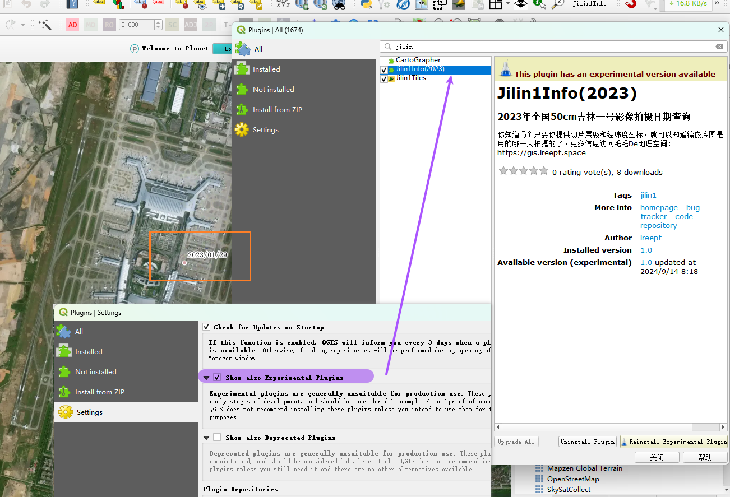
Task: Click the four-pane grid layout icon
Action: coord(495,4)
